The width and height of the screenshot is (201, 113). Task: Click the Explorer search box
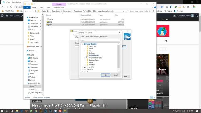pos(142,11)
